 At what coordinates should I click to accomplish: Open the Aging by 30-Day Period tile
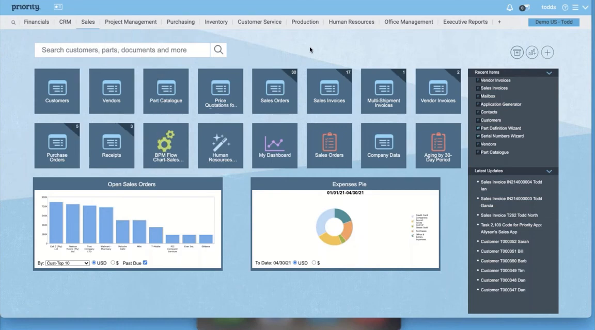[x=439, y=145]
